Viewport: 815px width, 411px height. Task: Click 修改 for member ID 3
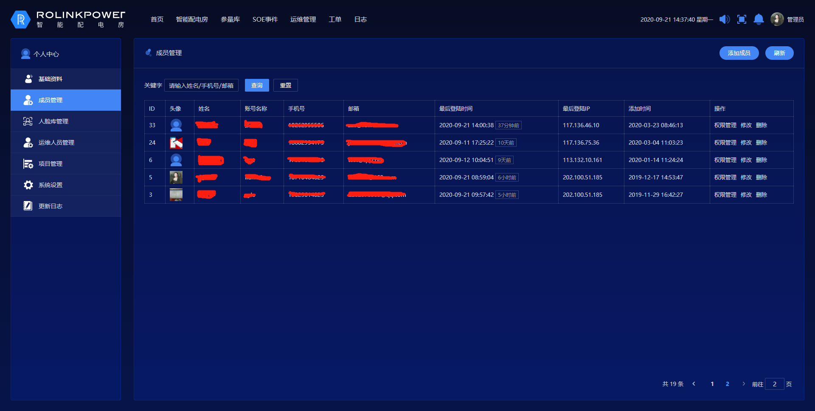click(x=746, y=195)
